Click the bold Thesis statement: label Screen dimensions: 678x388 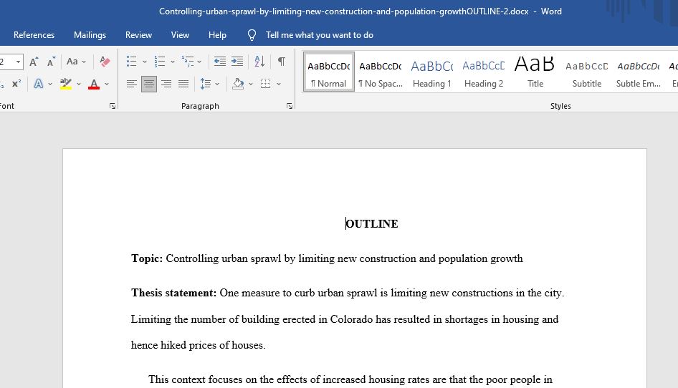[174, 293]
